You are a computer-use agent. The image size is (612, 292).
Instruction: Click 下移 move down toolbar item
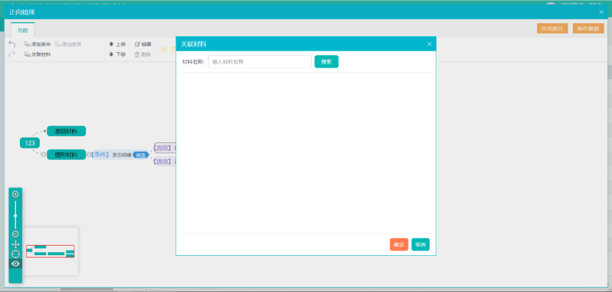click(x=117, y=54)
